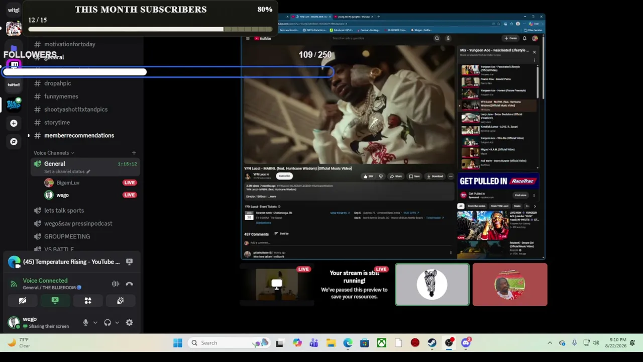Open Microsoft Edge from the taskbar
This screenshot has width=643, height=362.
click(348, 343)
